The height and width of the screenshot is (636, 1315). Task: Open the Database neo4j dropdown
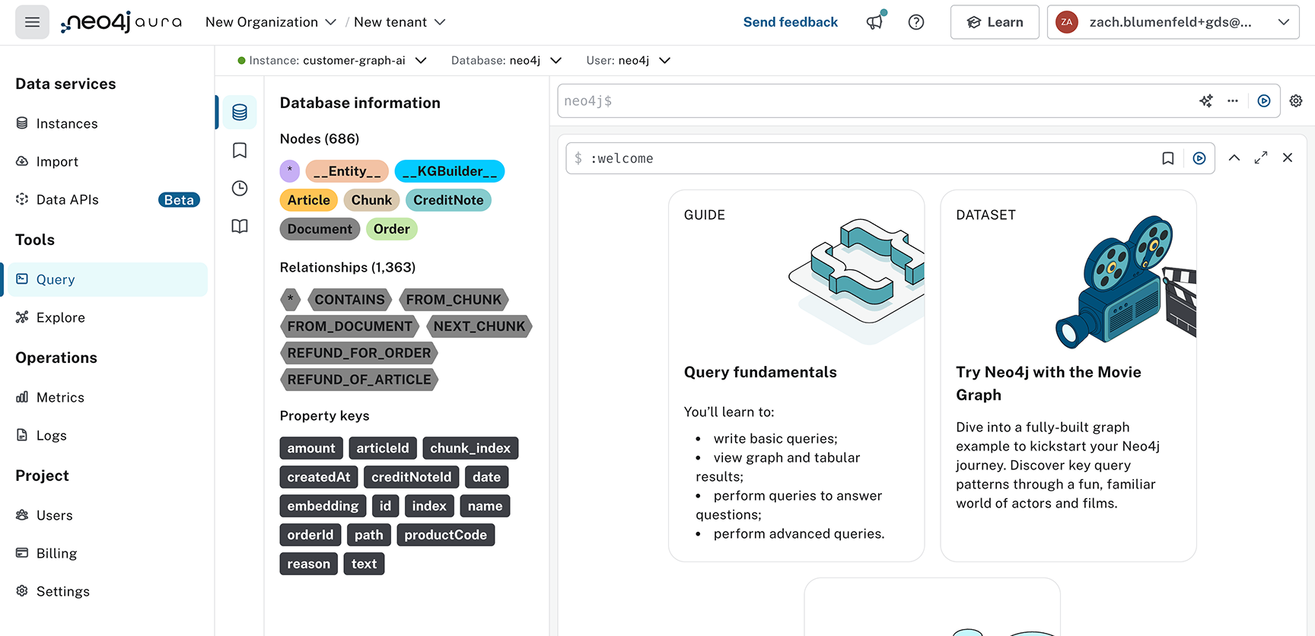(x=506, y=60)
